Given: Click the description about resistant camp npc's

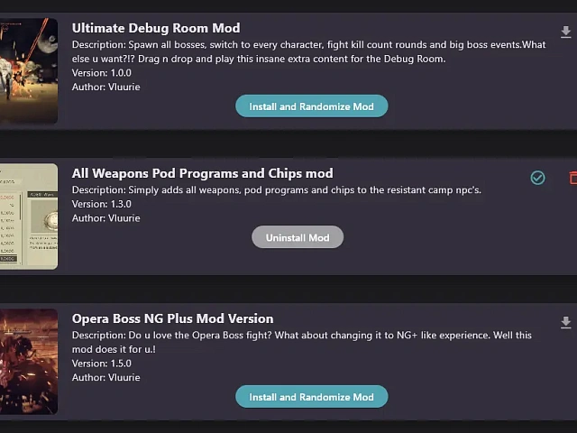Looking at the screenshot, I should pyautogui.click(x=277, y=190).
